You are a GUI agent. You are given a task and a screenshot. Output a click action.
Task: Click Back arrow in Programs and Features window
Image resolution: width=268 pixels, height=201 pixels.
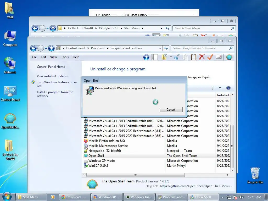(33, 48)
